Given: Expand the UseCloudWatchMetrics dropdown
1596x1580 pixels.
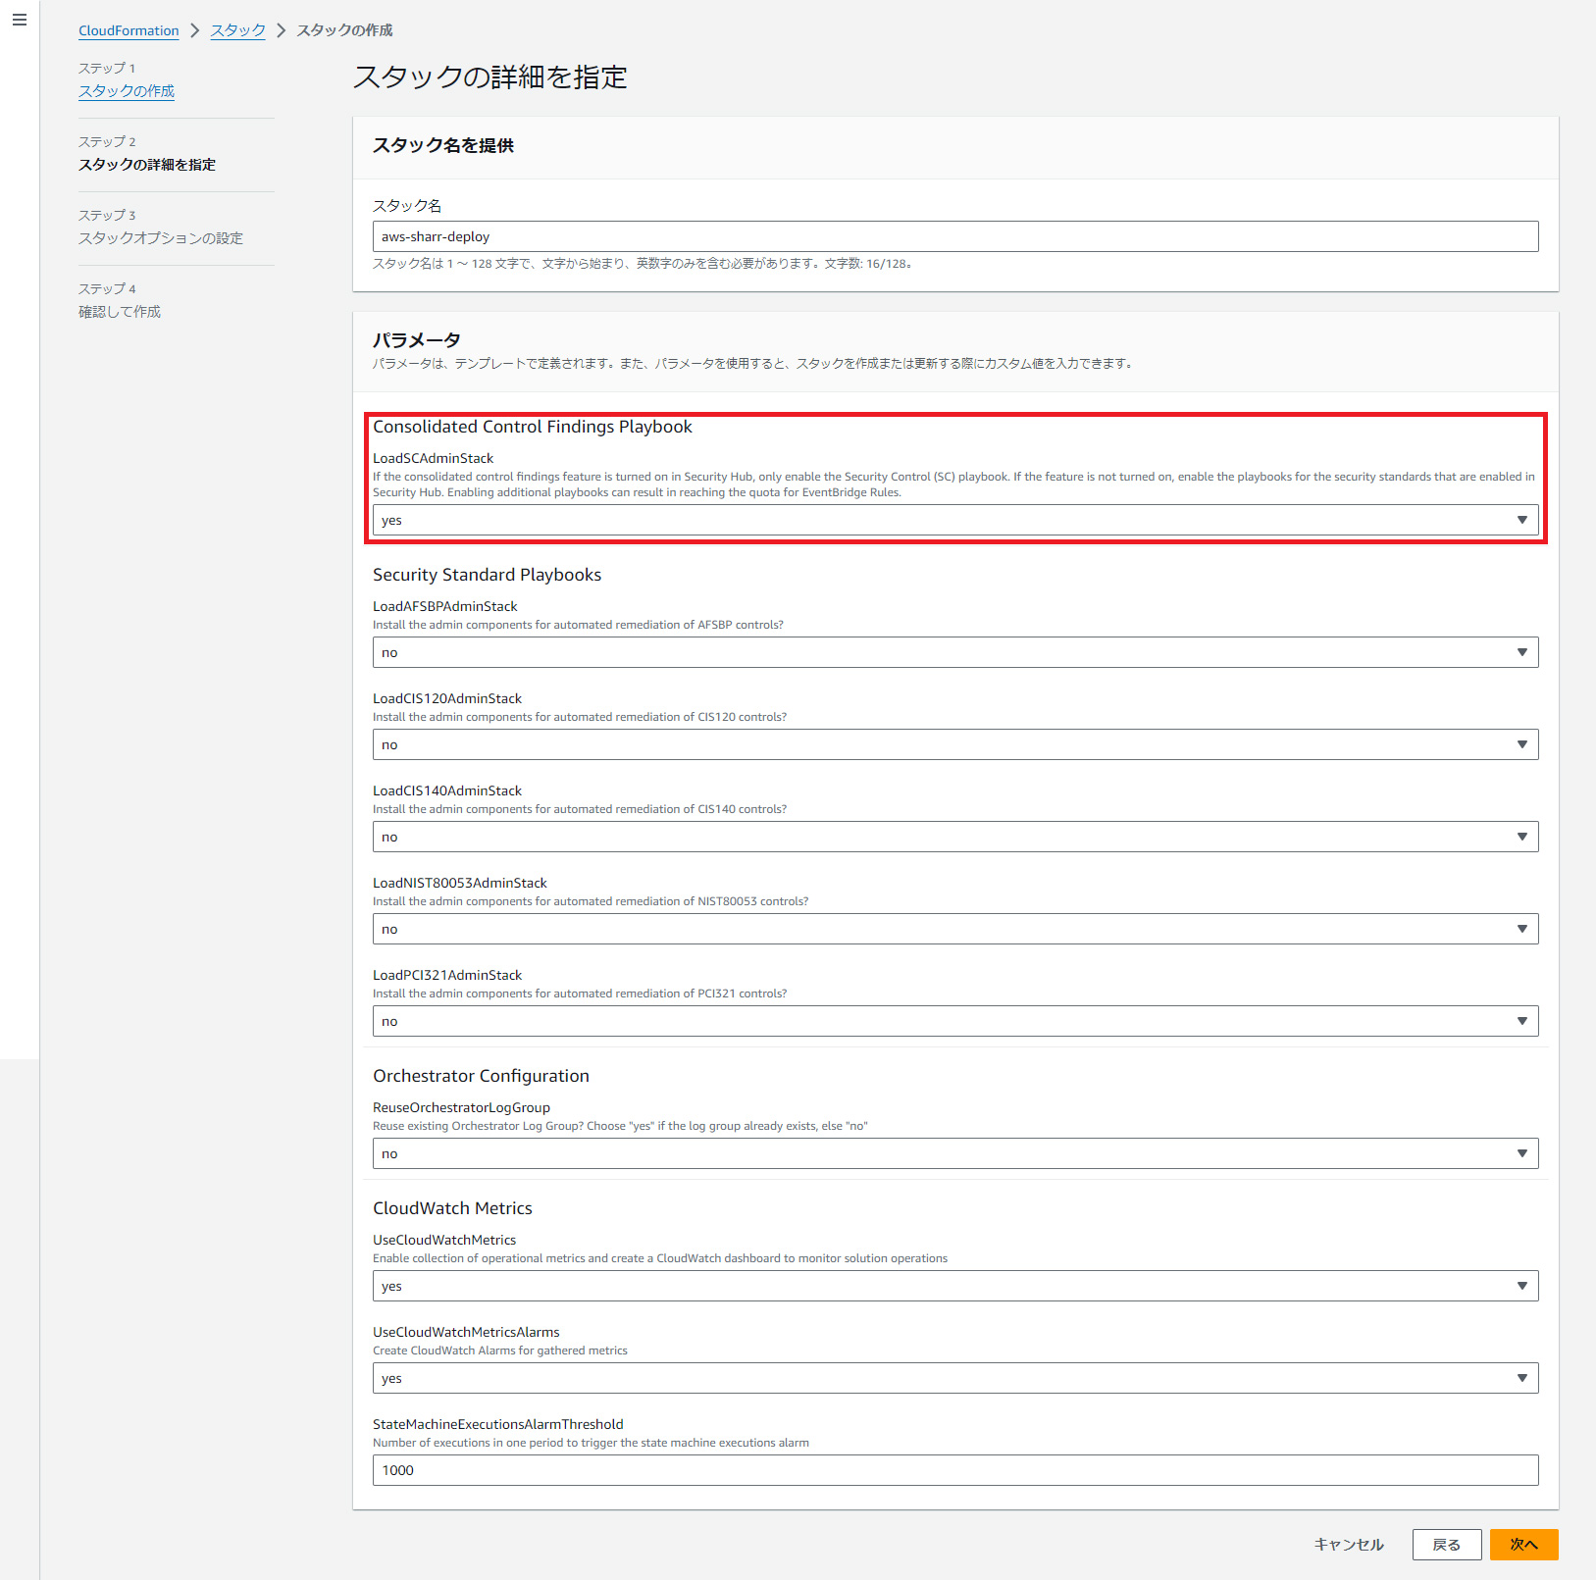Looking at the screenshot, I should click(x=954, y=1286).
